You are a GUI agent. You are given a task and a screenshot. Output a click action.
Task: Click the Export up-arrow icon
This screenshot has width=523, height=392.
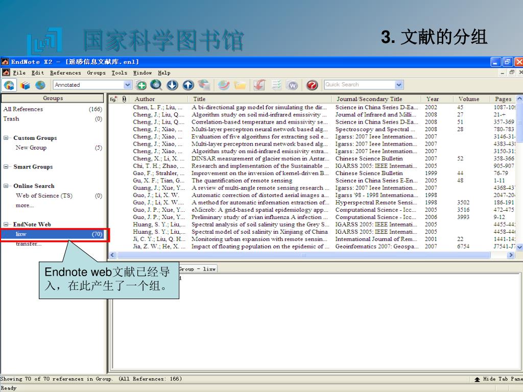click(x=188, y=85)
